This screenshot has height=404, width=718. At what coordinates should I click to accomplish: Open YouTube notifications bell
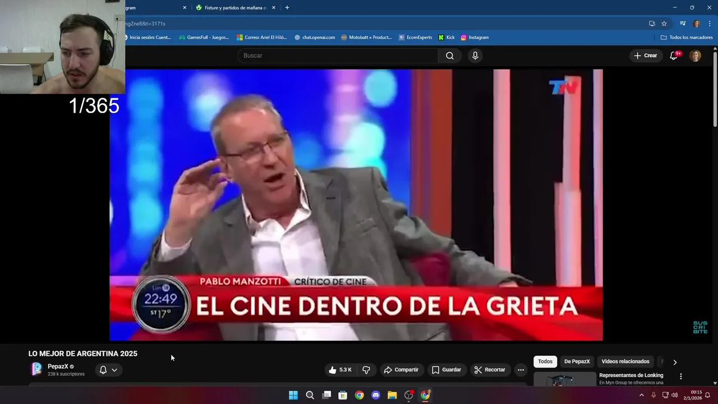coord(674,56)
